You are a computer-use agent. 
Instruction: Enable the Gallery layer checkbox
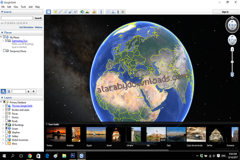click(x=6, y=136)
